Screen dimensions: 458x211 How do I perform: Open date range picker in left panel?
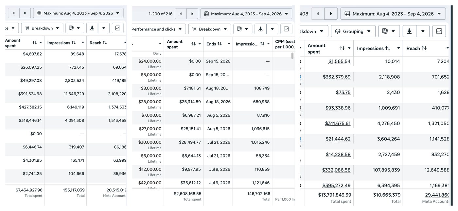tap(78, 13)
